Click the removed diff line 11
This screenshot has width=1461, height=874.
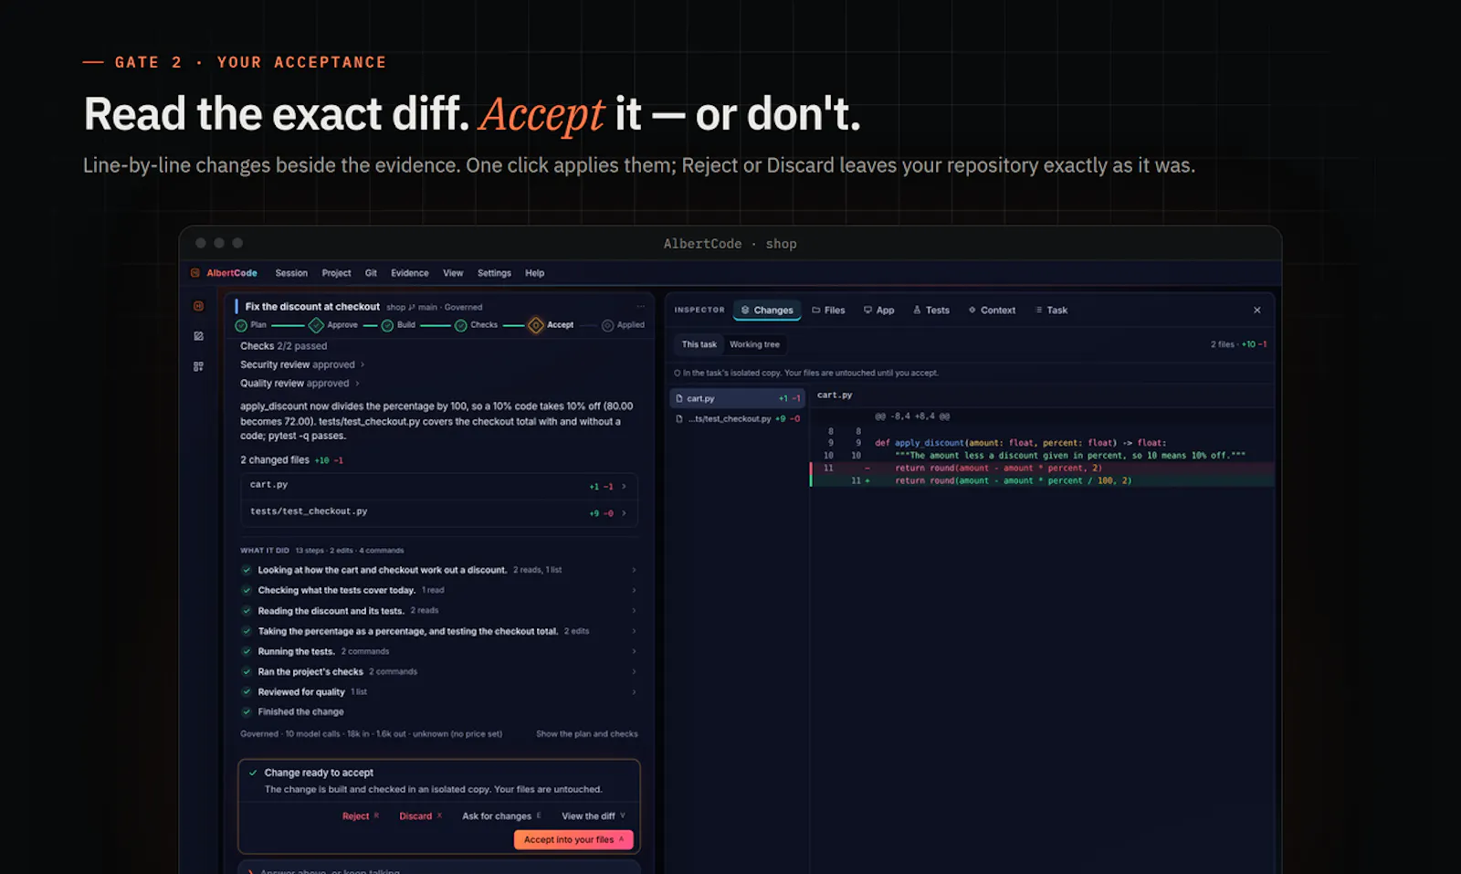[x=1042, y=468]
